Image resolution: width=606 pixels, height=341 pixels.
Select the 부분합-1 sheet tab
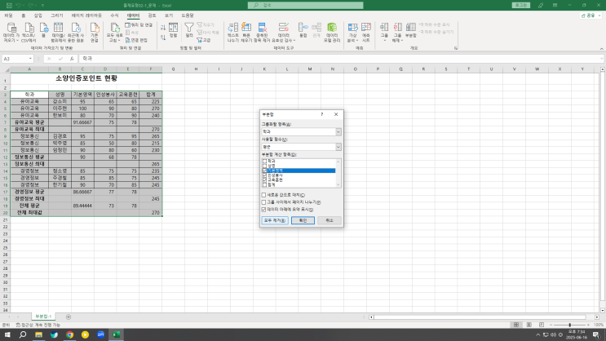(43, 317)
